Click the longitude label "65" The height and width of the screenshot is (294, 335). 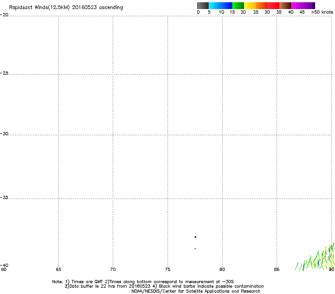[x=58, y=270]
